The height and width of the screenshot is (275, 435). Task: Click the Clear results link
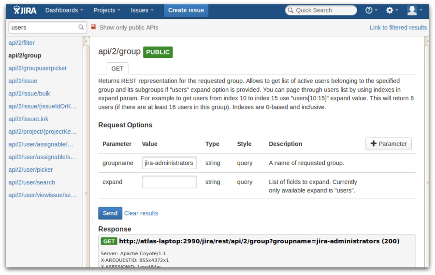tap(141, 213)
